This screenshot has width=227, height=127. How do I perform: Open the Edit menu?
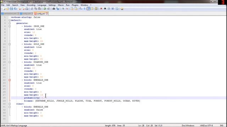(x=8, y=5)
